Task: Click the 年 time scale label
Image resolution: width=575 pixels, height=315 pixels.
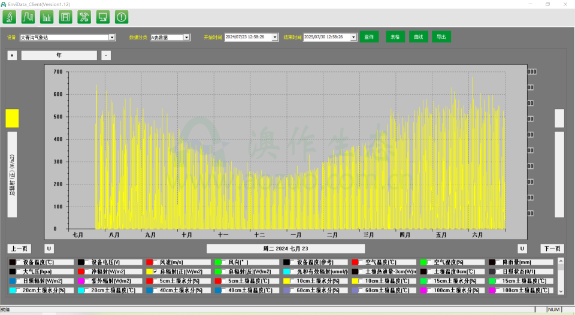Action: click(59, 55)
